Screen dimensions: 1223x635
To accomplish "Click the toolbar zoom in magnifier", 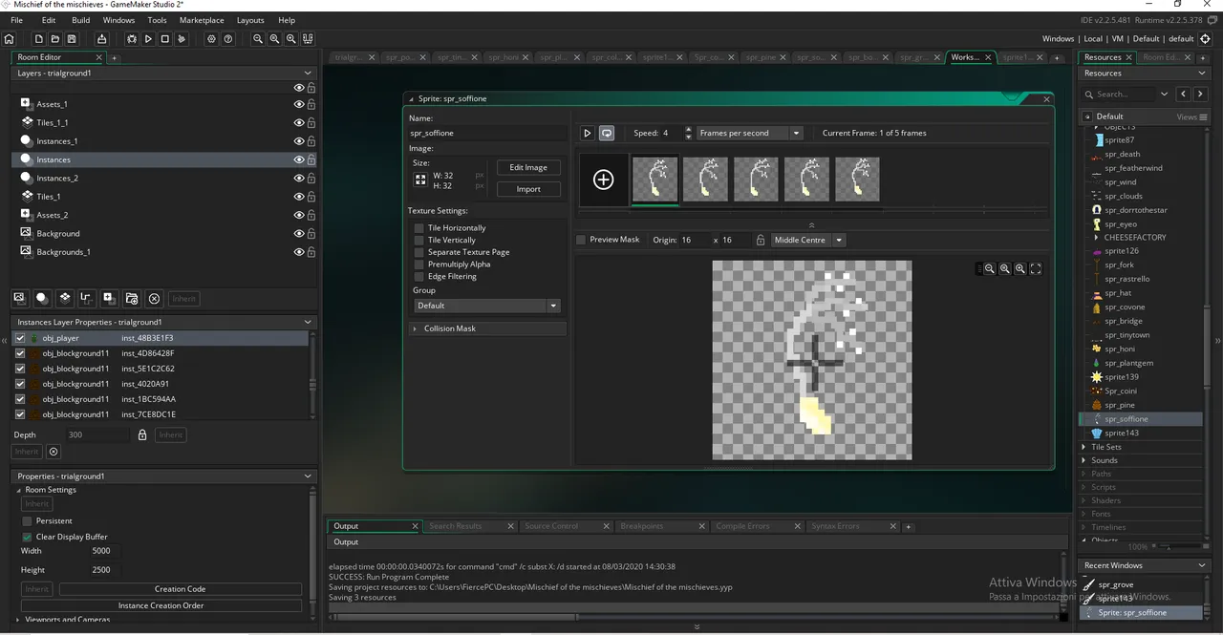I will (290, 39).
